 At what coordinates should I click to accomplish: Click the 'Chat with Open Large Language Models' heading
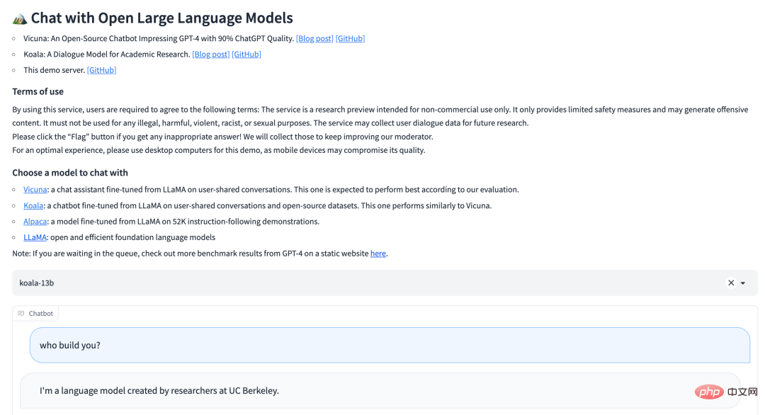pos(162,18)
